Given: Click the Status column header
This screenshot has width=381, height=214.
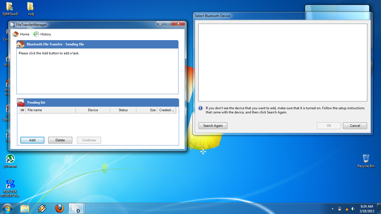Looking at the screenshot, I should (123, 110).
